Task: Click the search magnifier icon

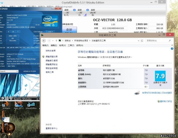Action: point(170,41)
